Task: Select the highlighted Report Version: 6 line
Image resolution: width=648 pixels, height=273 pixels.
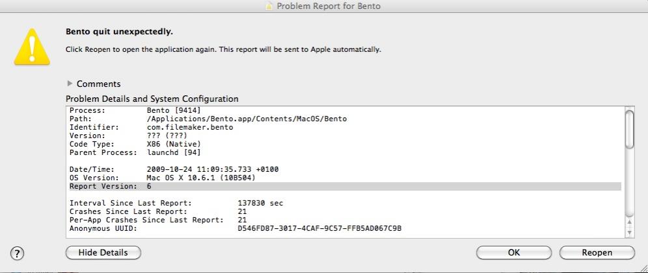Action: [x=345, y=187]
